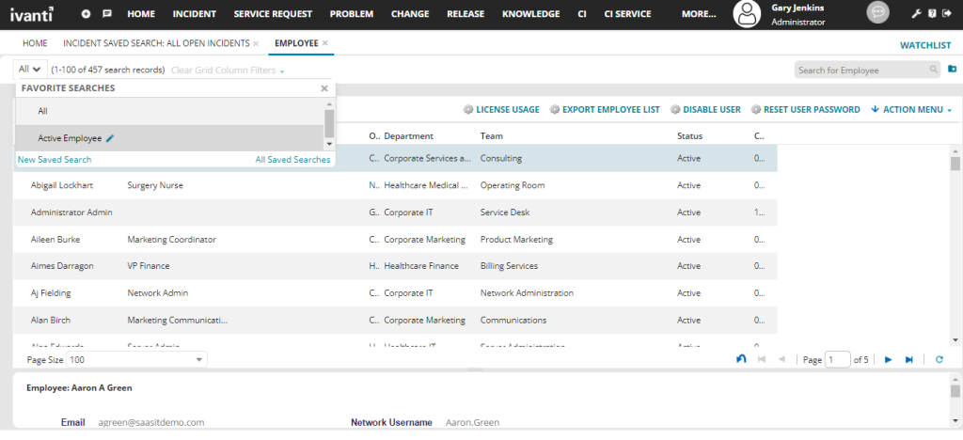This screenshot has height=440, width=963.
Task: Click Disable User action
Action: 705,110
